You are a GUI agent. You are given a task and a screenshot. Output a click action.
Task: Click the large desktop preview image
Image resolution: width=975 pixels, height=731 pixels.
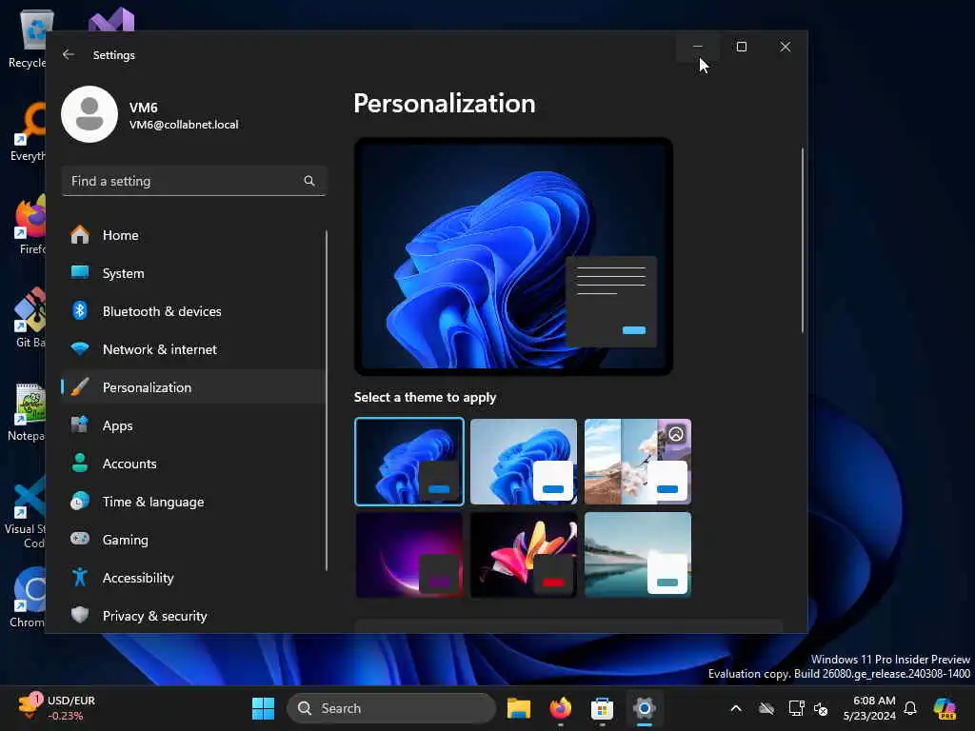(513, 256)
